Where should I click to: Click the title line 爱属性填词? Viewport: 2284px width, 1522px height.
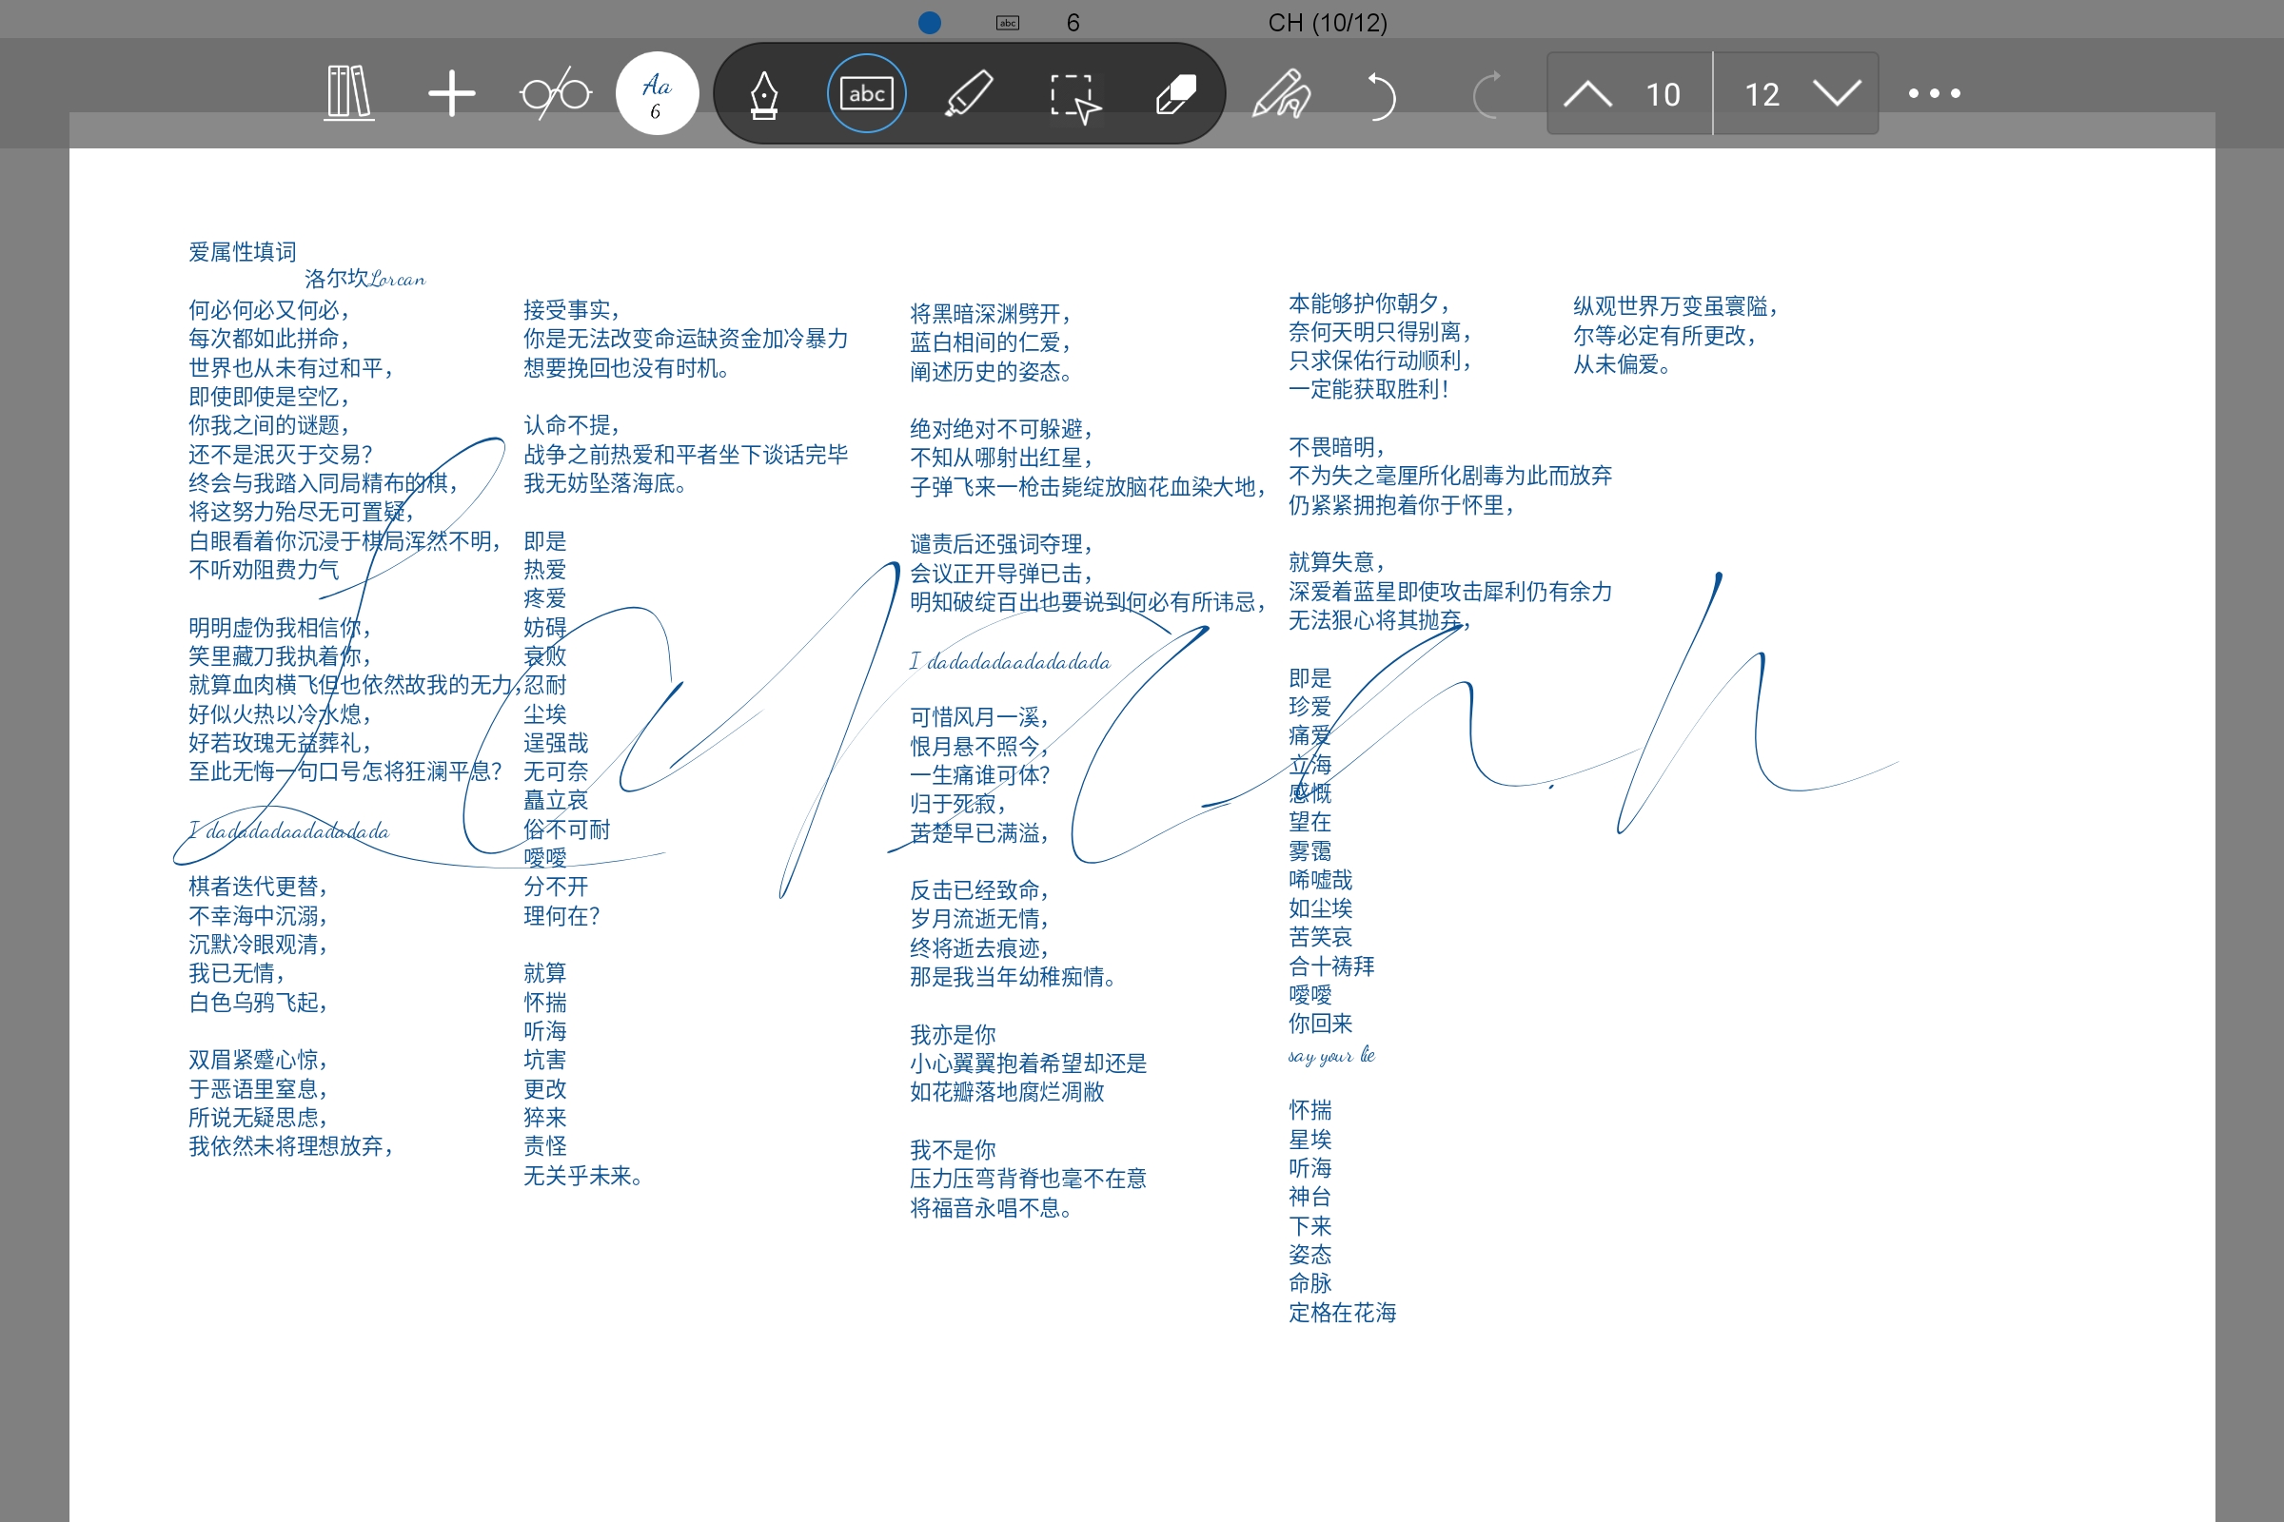[x=243, y=252]
